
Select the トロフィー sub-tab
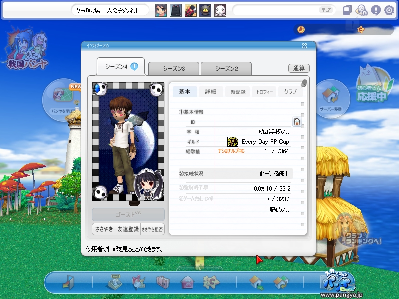click(264, 92)
